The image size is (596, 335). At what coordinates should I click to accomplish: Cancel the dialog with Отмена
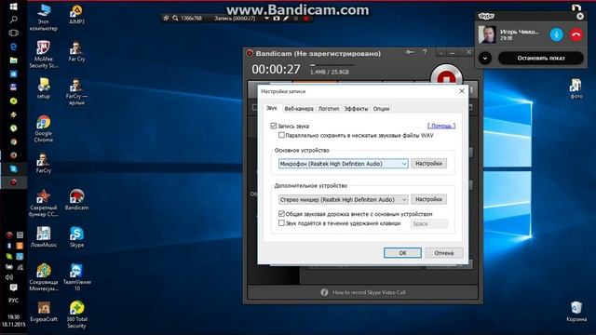(x=444, y=253)
